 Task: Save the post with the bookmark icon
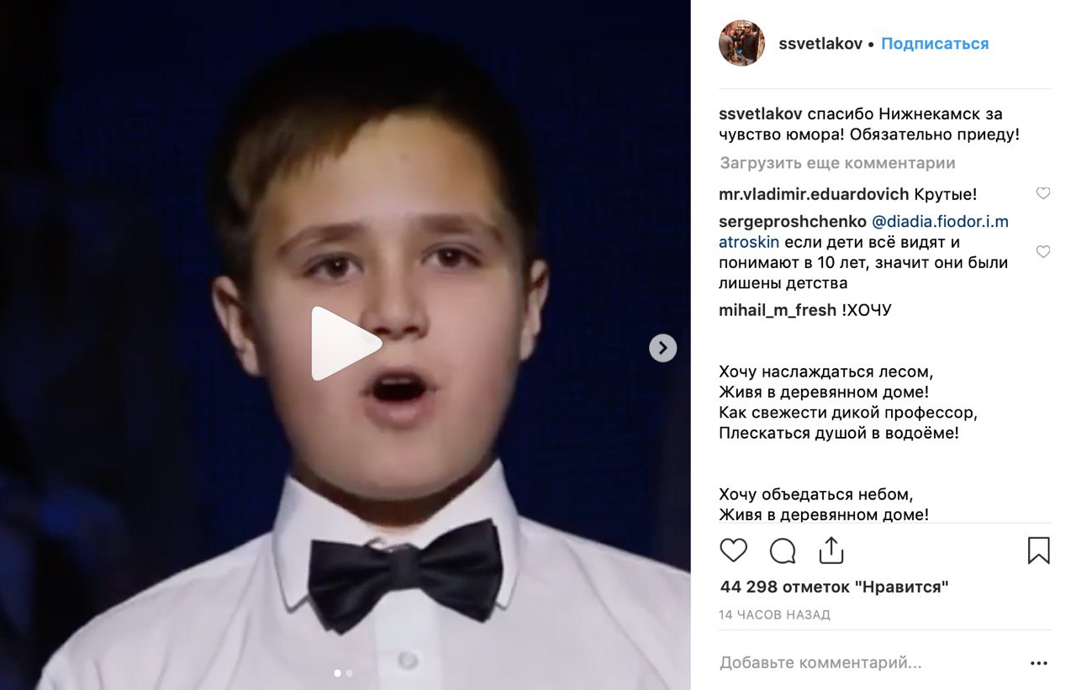[x=1039, y=550]
